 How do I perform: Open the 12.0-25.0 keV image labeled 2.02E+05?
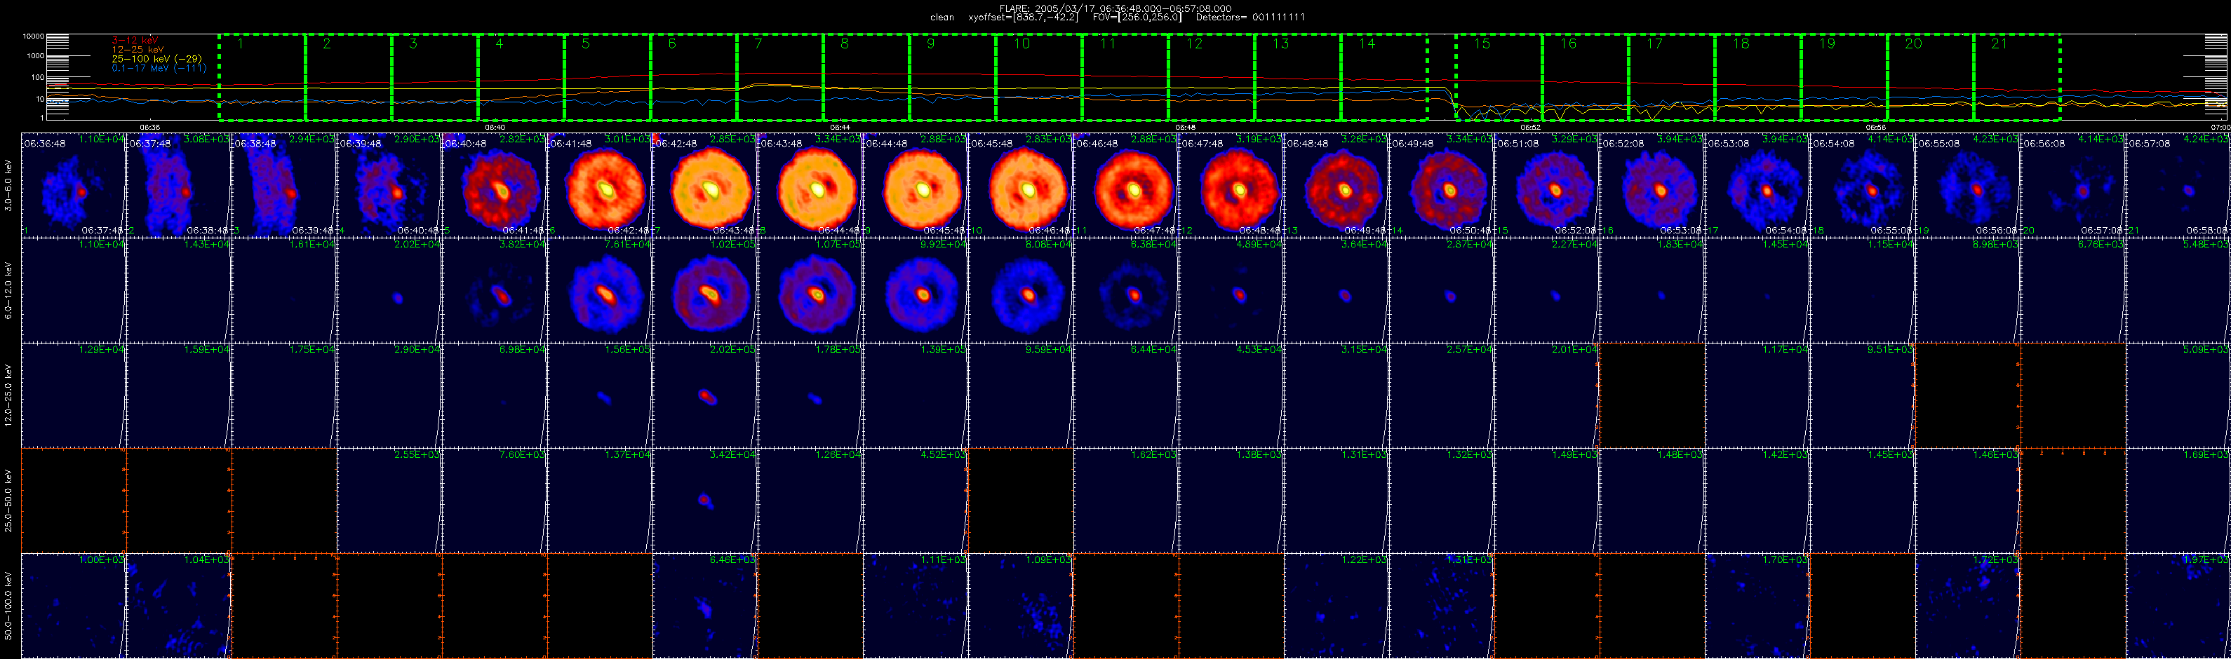pyautogui.click(x=705, y=395)
